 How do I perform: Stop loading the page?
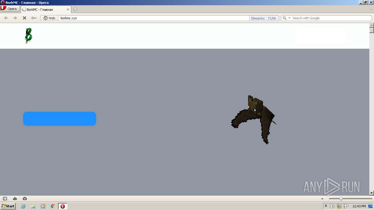click(x=25, y=18)
